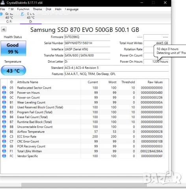
Task: Click status circle for CRC Error Count
Action: [4, 141]
